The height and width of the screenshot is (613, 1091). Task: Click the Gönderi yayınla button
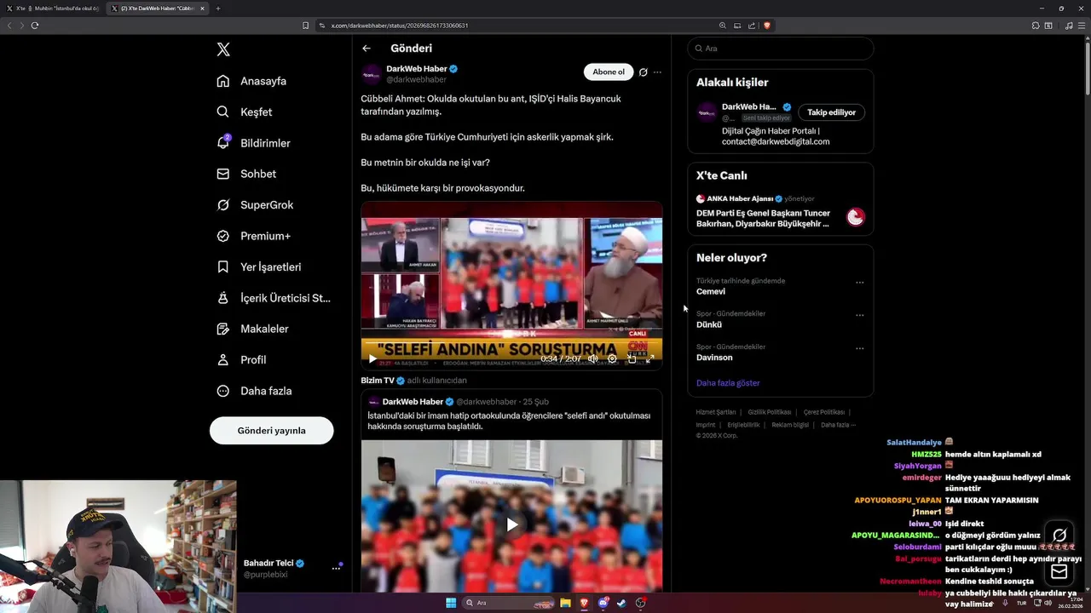[271, 431]
